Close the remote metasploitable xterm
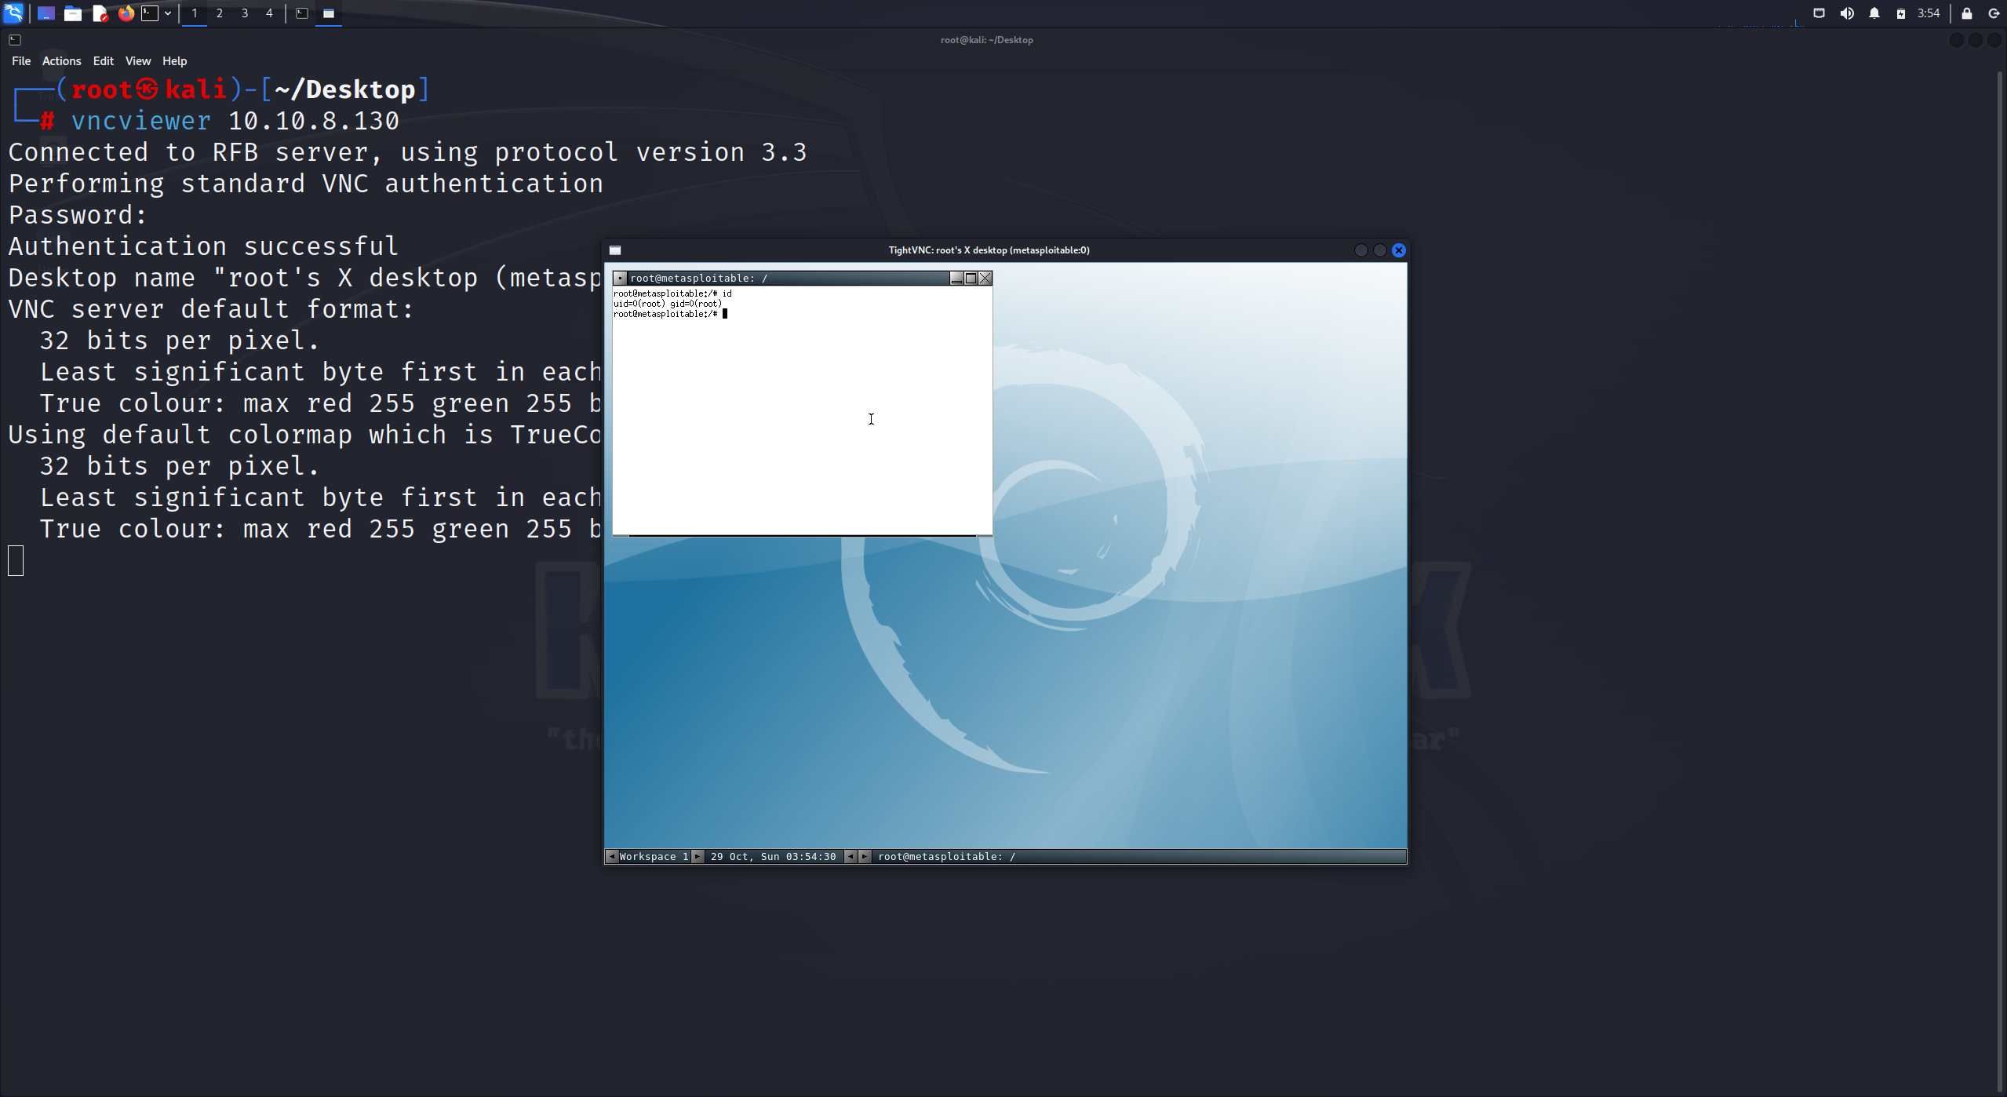 pos(985,279)
